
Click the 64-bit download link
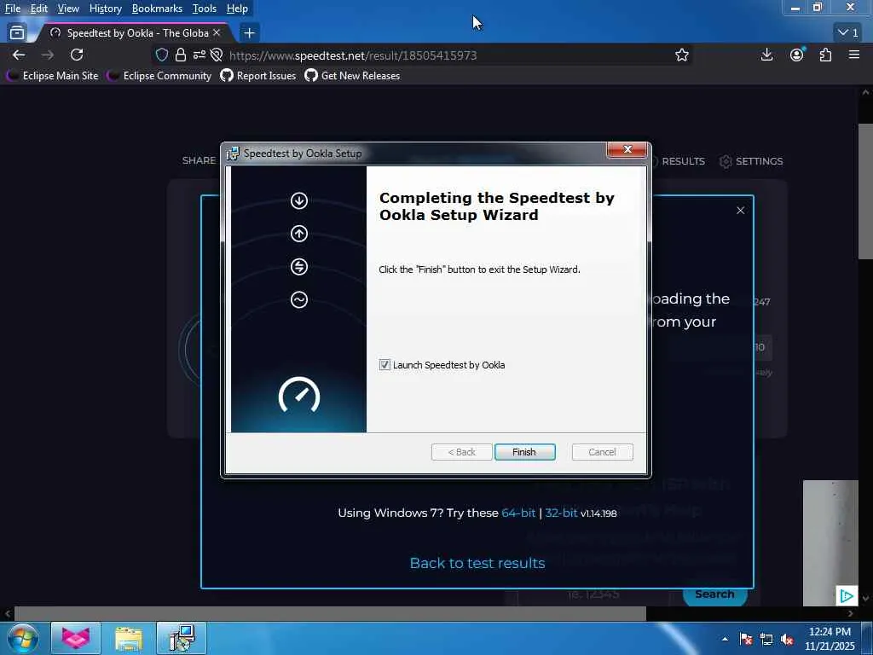click(518, 513)
